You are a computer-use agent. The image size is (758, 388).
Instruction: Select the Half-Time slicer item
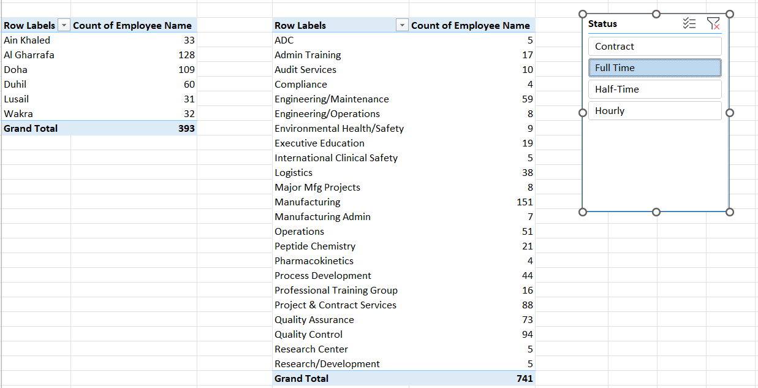pos(655,89)
